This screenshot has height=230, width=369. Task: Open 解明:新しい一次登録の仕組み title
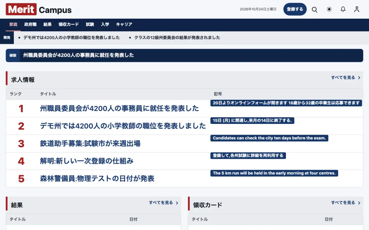[87, 161]
